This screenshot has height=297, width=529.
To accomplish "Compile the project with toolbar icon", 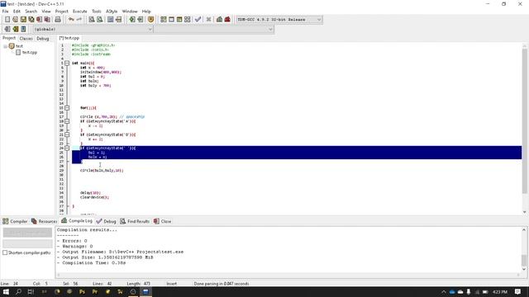I will point(164,20).
